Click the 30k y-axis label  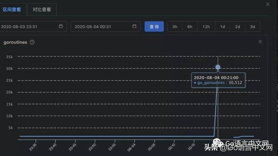pos(10,68)
